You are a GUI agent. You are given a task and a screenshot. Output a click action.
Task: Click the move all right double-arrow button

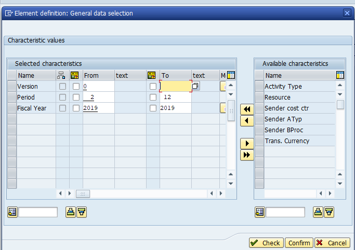tap(247, 155)
